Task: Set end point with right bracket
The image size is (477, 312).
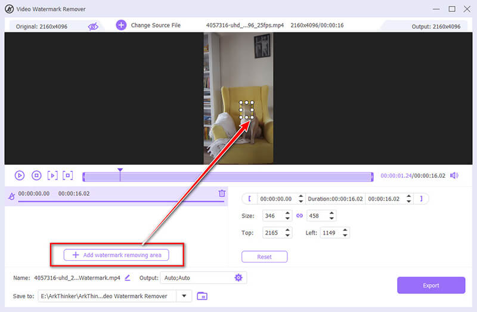Action: (x=421, y=199)
